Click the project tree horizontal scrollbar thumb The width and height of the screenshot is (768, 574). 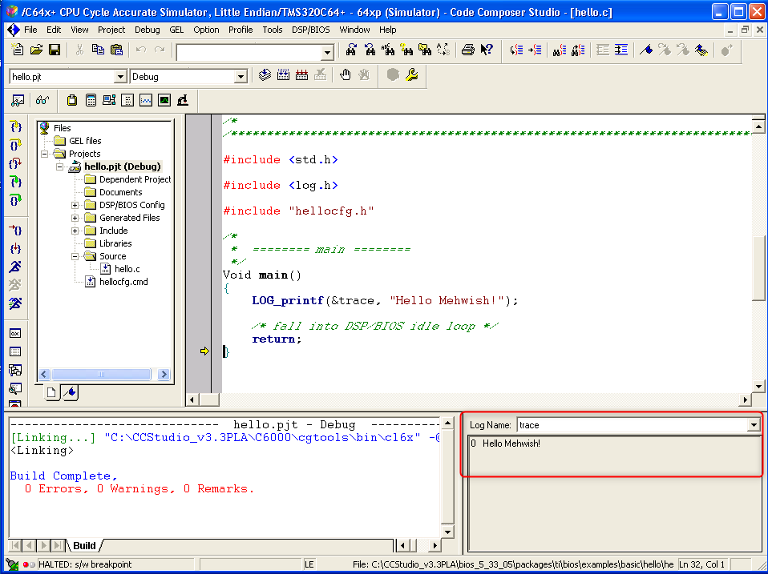(101, 375)
